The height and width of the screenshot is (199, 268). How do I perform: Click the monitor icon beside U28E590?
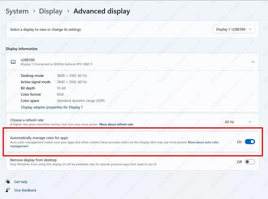(x=13, y=62)
